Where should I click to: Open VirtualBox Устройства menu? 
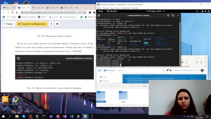point(125,8)
